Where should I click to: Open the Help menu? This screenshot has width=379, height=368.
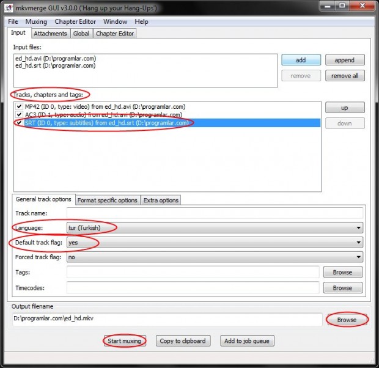click(x=141, y=21)
